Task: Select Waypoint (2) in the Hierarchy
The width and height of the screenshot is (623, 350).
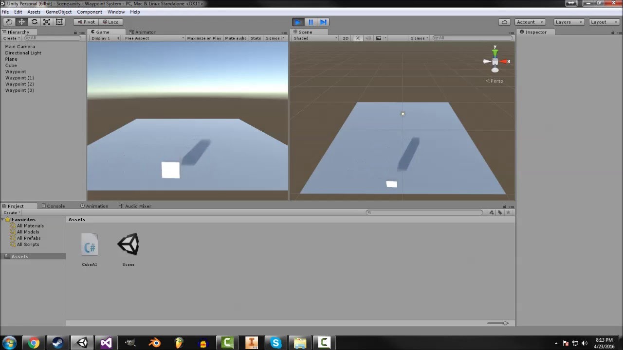Action: click(19, 84)
